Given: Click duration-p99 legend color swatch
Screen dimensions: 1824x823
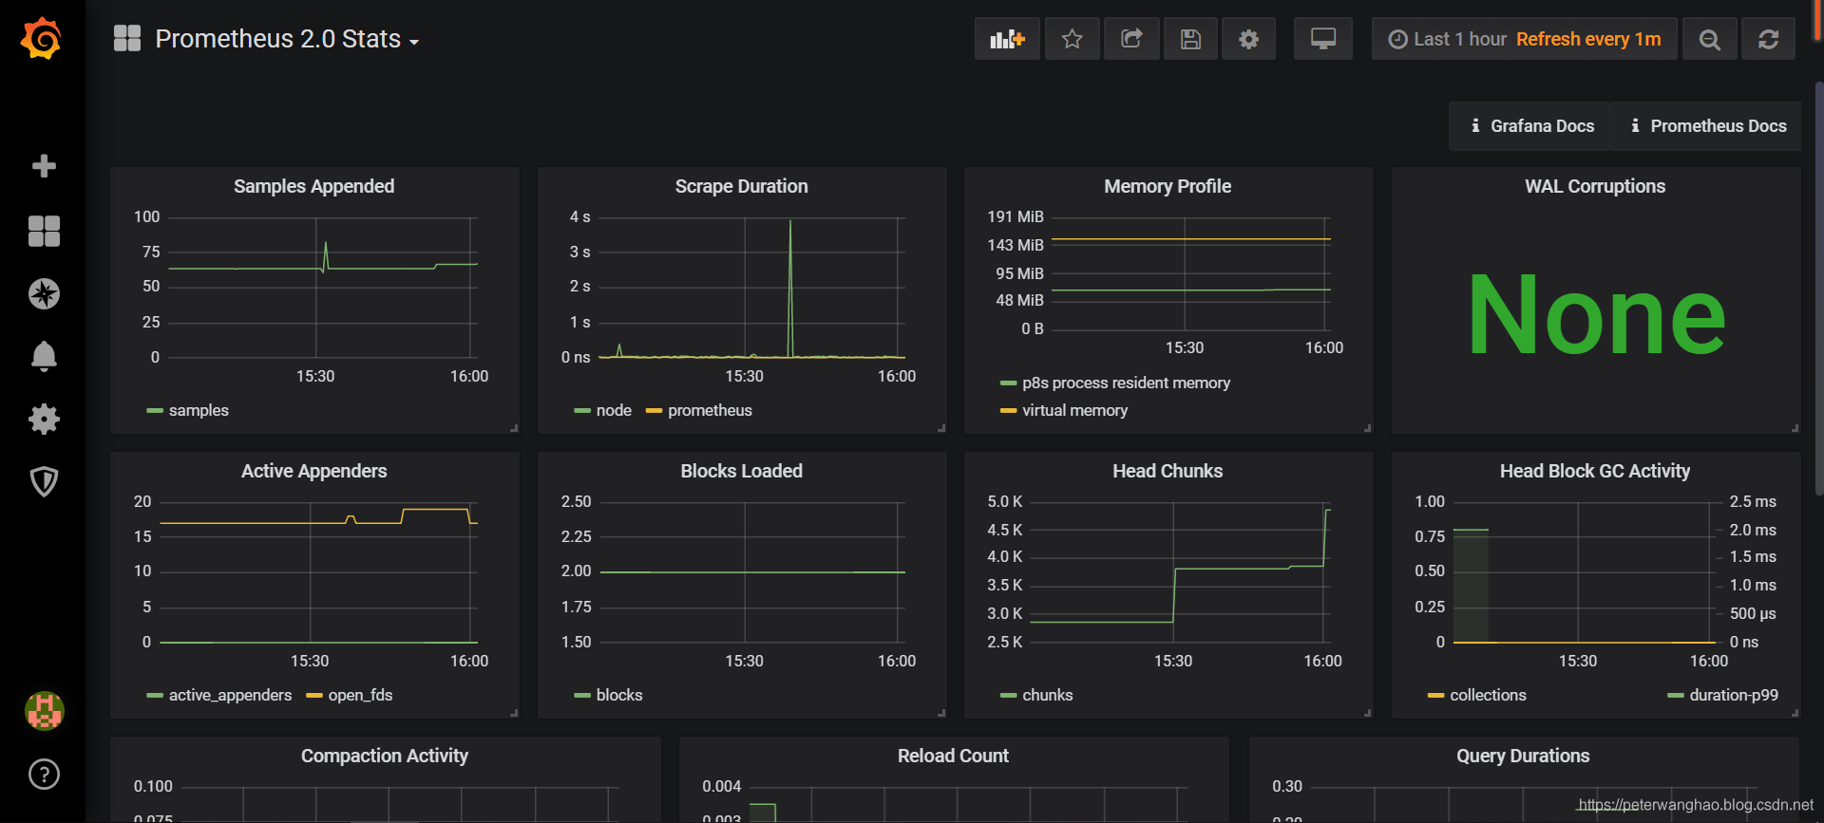Looking at the screenshot, I should tap(1675, 696).
